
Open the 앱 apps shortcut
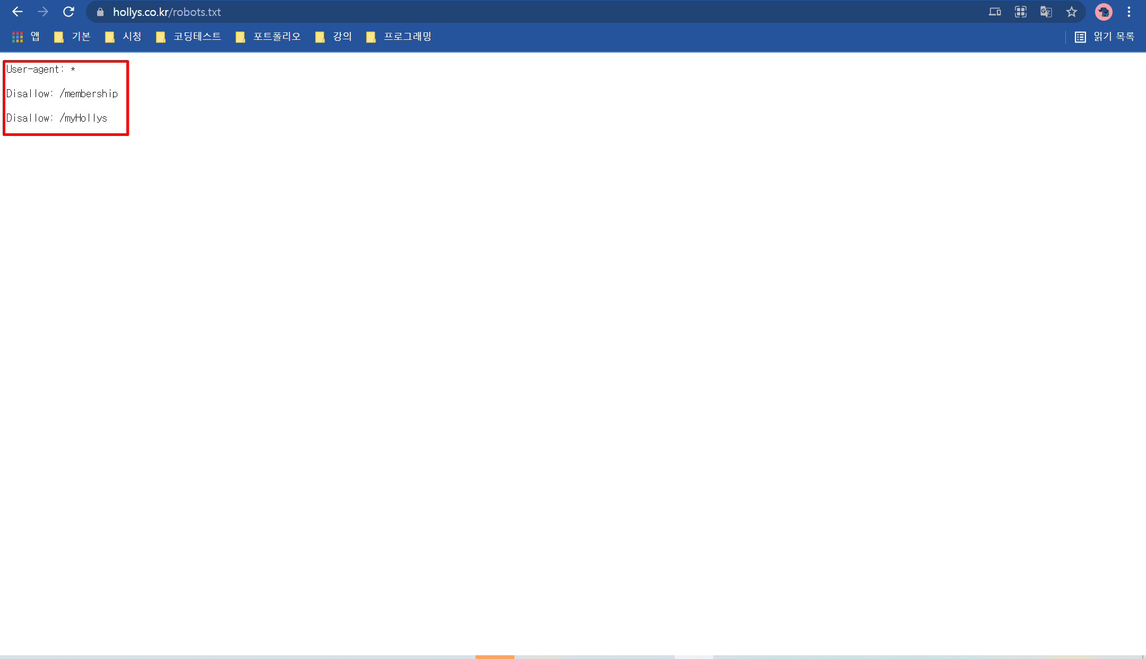[x=26, y=37]
